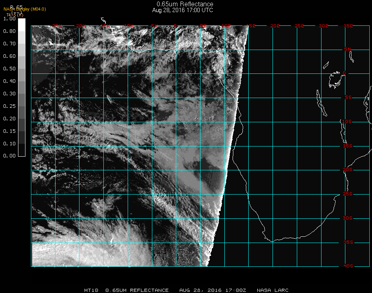Click the 'NASA Langley (M04.0)' label
This screenshot has width=372, height=293.
tap(25, 9)
